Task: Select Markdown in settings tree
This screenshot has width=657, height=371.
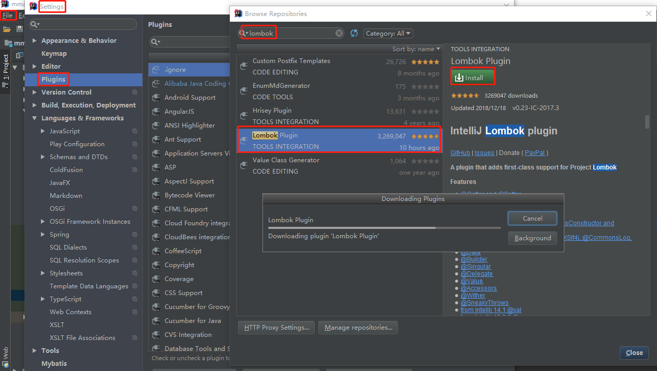Action: click(x=66, y=196)
